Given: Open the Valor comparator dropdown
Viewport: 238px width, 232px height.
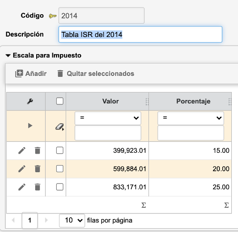Looking at the screenshot, I should point(108,118).
